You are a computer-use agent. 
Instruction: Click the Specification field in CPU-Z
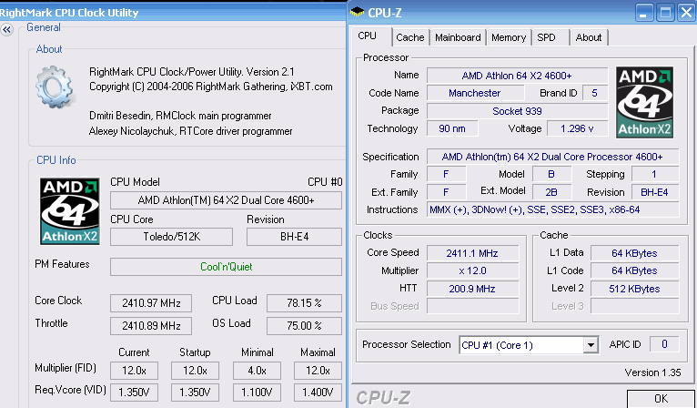[x=552, y=157]
